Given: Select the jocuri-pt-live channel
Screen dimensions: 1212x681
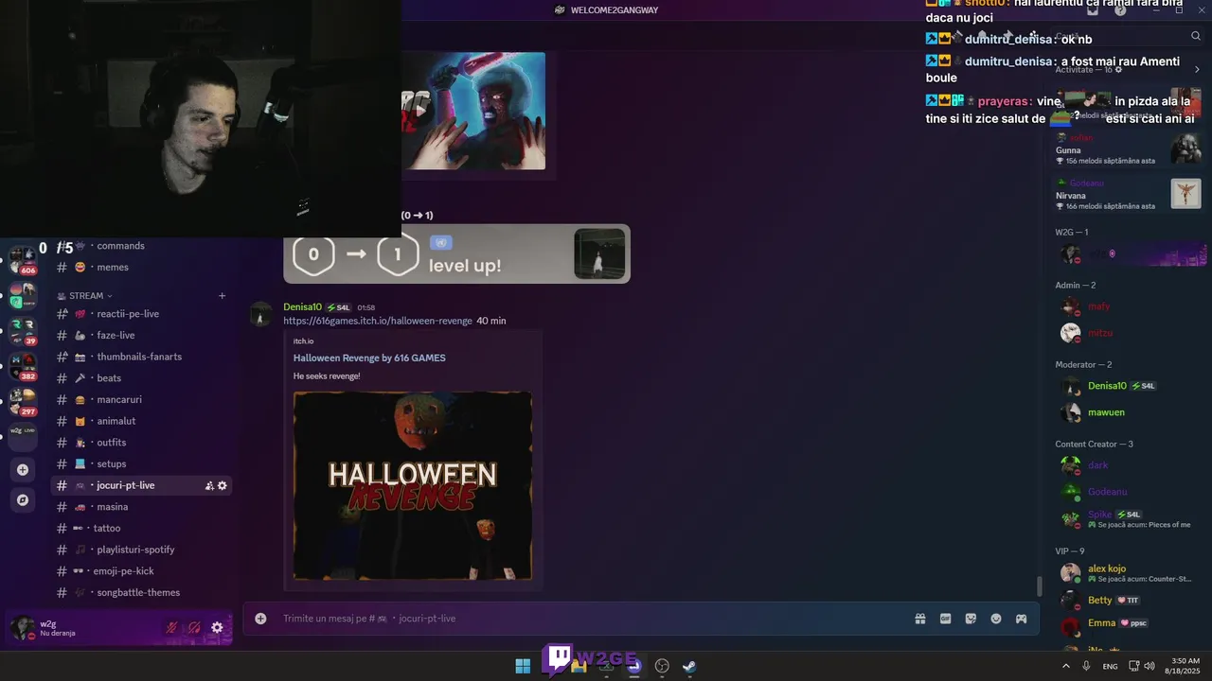Looking at the screenshot, I should 141,485.
